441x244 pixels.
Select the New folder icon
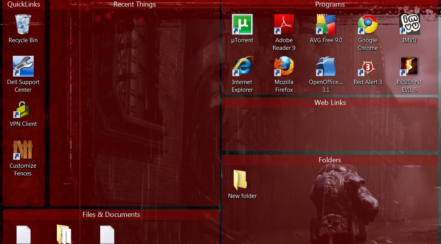click(240, 180)
